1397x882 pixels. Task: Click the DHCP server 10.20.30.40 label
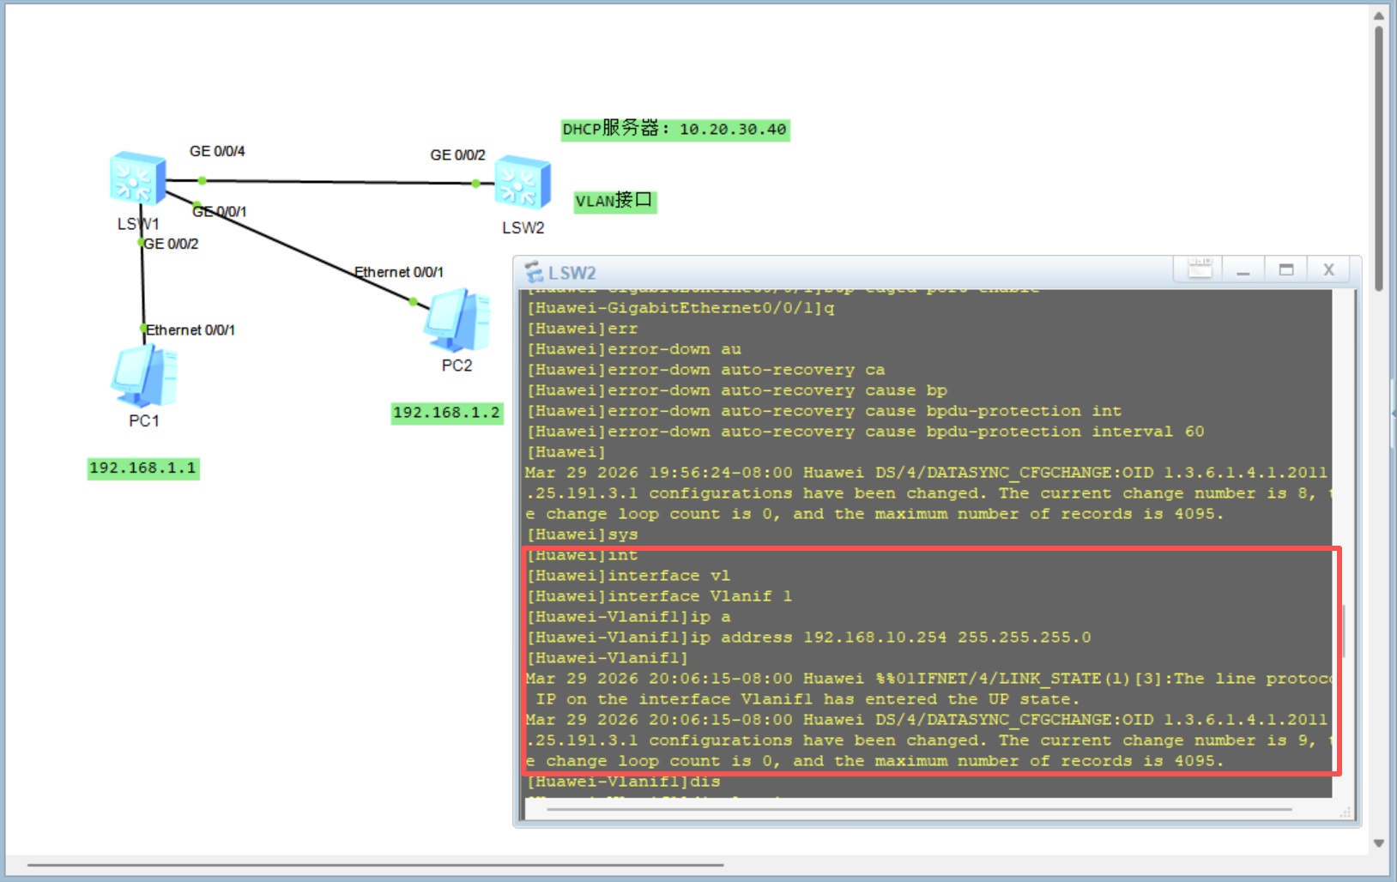(x=675, y=130)
